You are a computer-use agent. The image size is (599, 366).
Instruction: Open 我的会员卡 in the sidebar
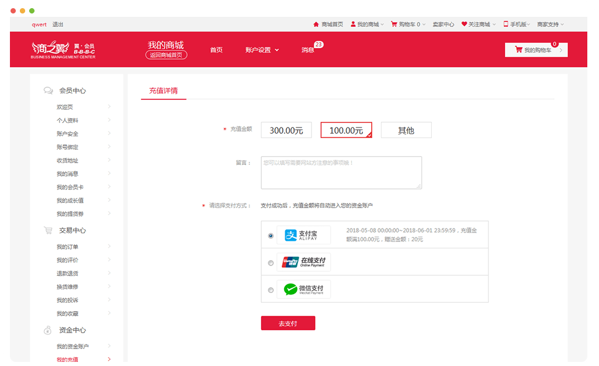70,187
